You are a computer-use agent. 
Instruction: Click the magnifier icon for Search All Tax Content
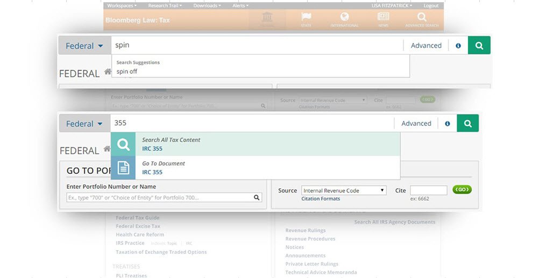pyautogui.click(x=123, y=144)
